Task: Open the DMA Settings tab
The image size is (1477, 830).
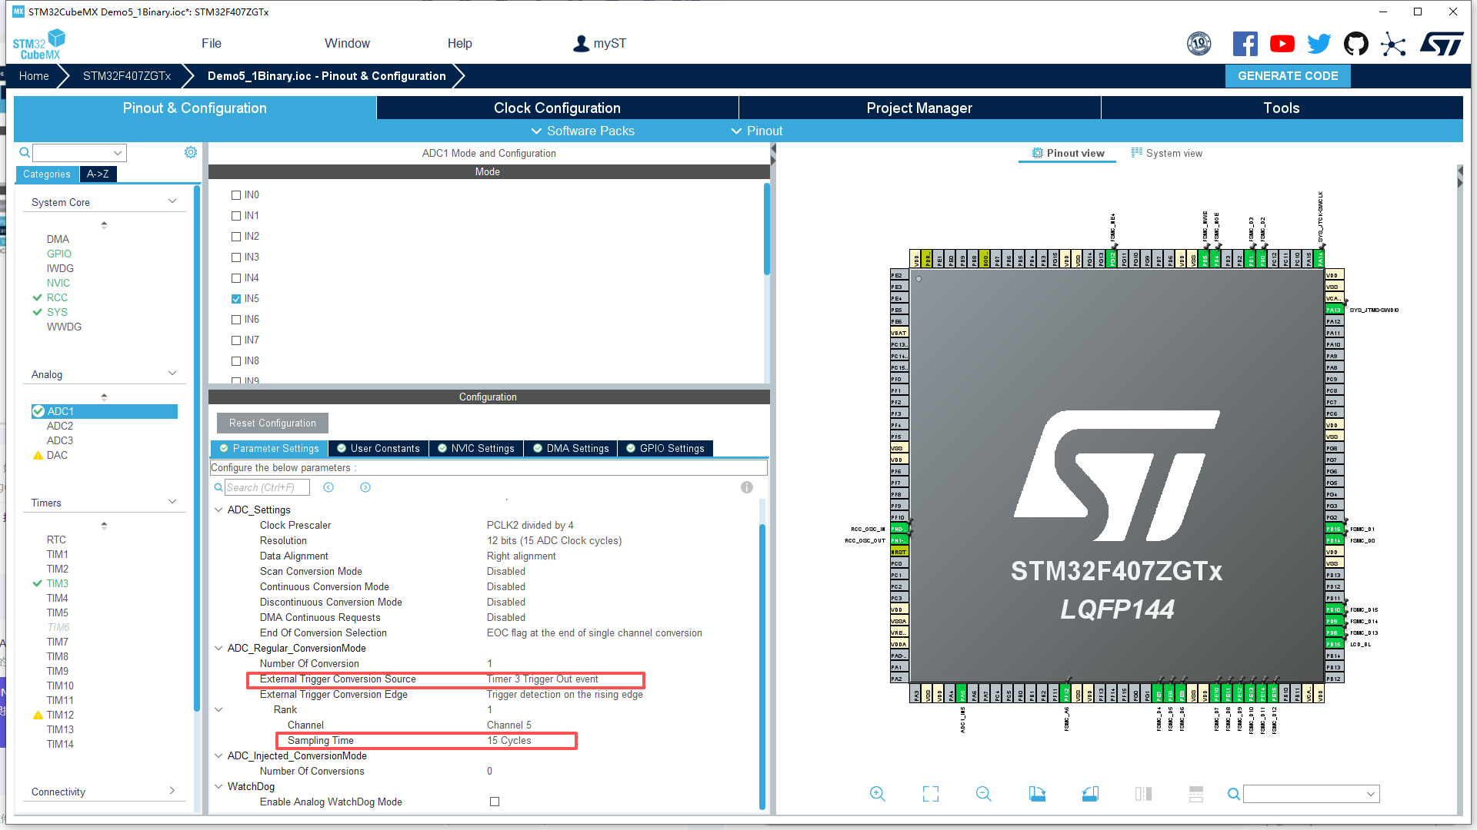Action: point(570,448)
